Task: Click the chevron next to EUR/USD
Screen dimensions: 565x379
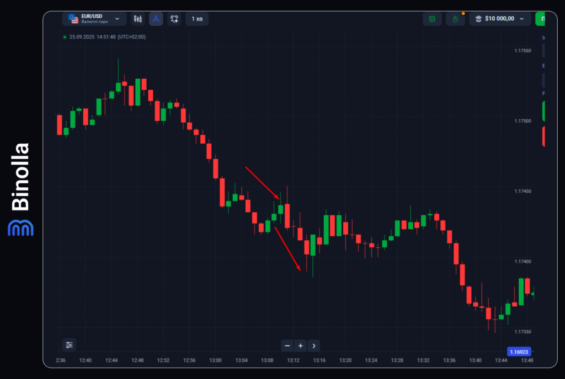Action: (117, 19)
